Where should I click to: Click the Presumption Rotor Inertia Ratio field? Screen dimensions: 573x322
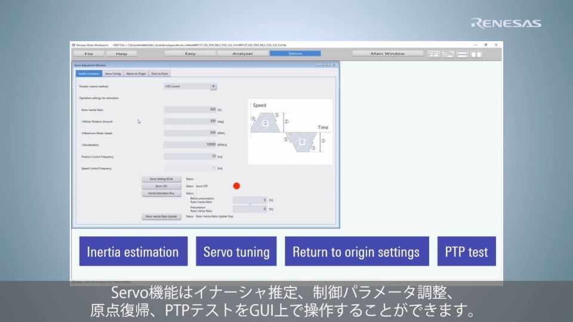pyautogui.click(x=250, y=209)
